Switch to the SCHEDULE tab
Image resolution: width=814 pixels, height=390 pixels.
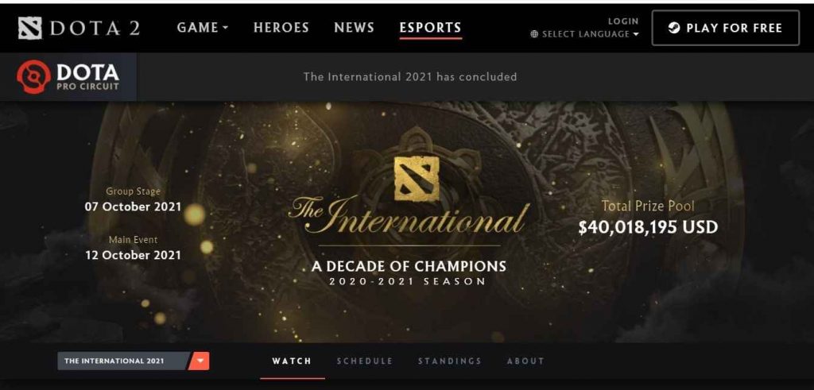(365, 361)
